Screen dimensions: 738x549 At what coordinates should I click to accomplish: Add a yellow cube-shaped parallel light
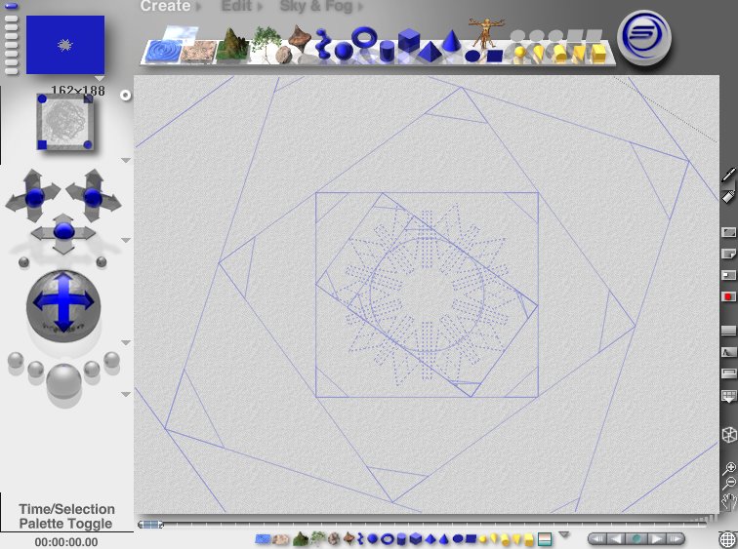pos(598,53)
